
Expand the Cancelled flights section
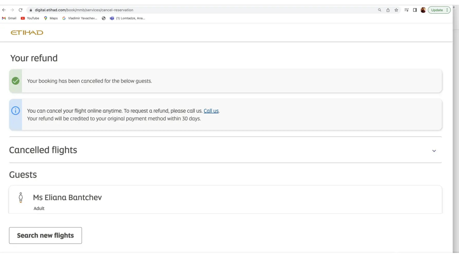coord(434,151)
